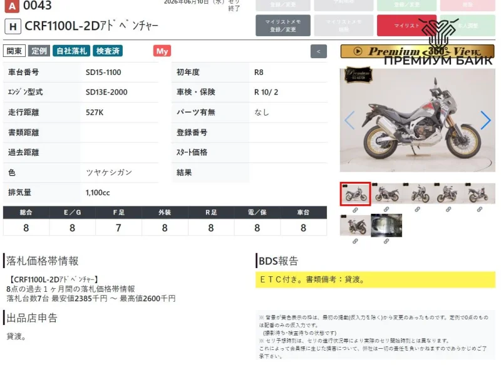This screenshot has width=501, height=375.
Task: Click mileage value 527K
Action: 95,112
